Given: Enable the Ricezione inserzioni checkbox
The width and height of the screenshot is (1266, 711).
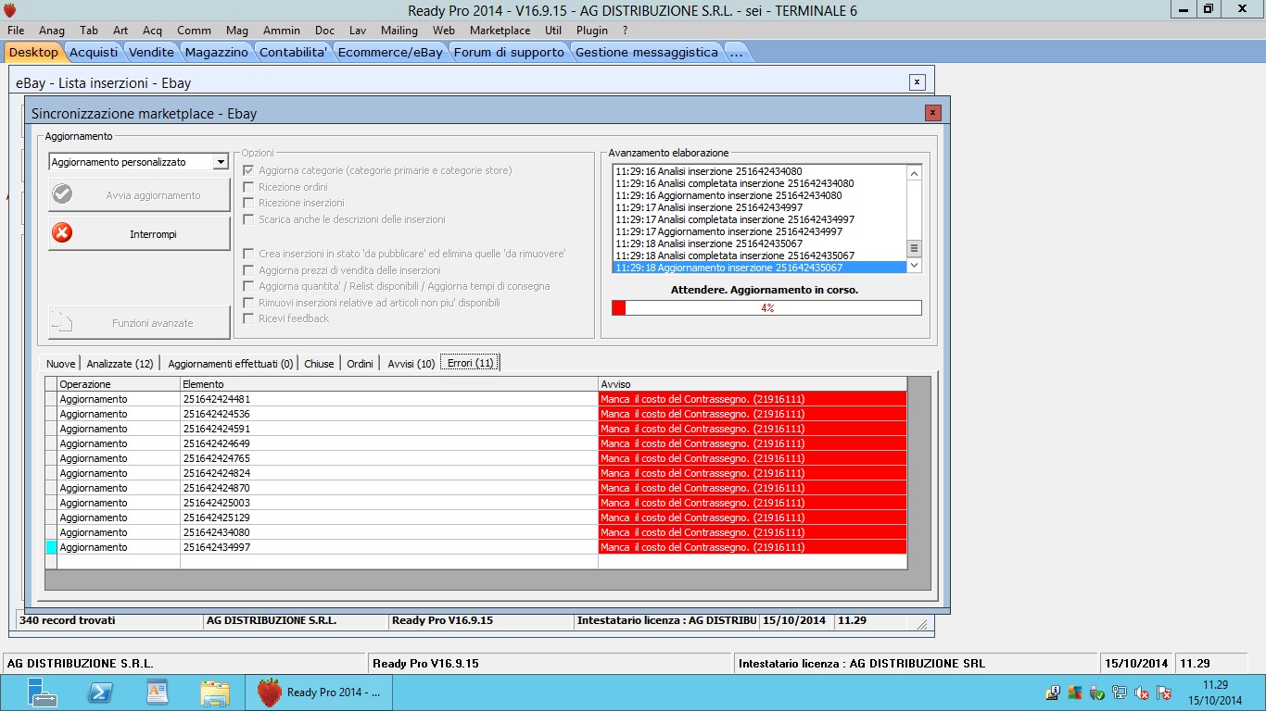Looking at the screenshot, I should [x=248, y=203].
